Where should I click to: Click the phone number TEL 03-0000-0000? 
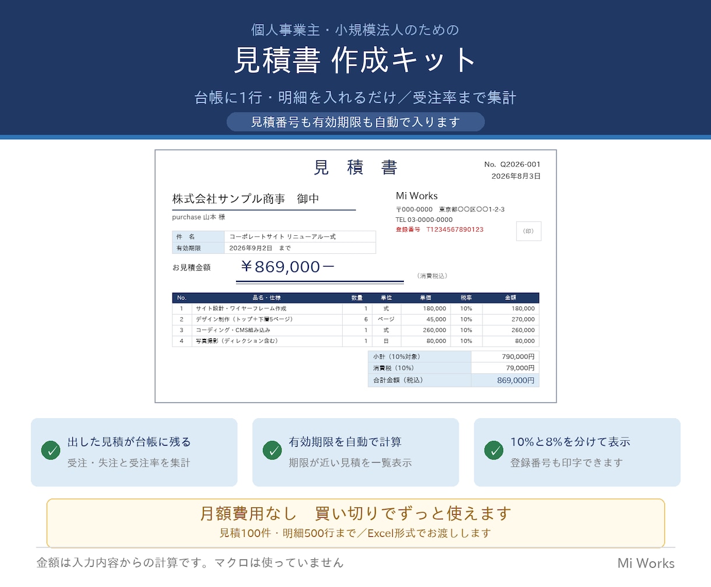click(424, 220)
